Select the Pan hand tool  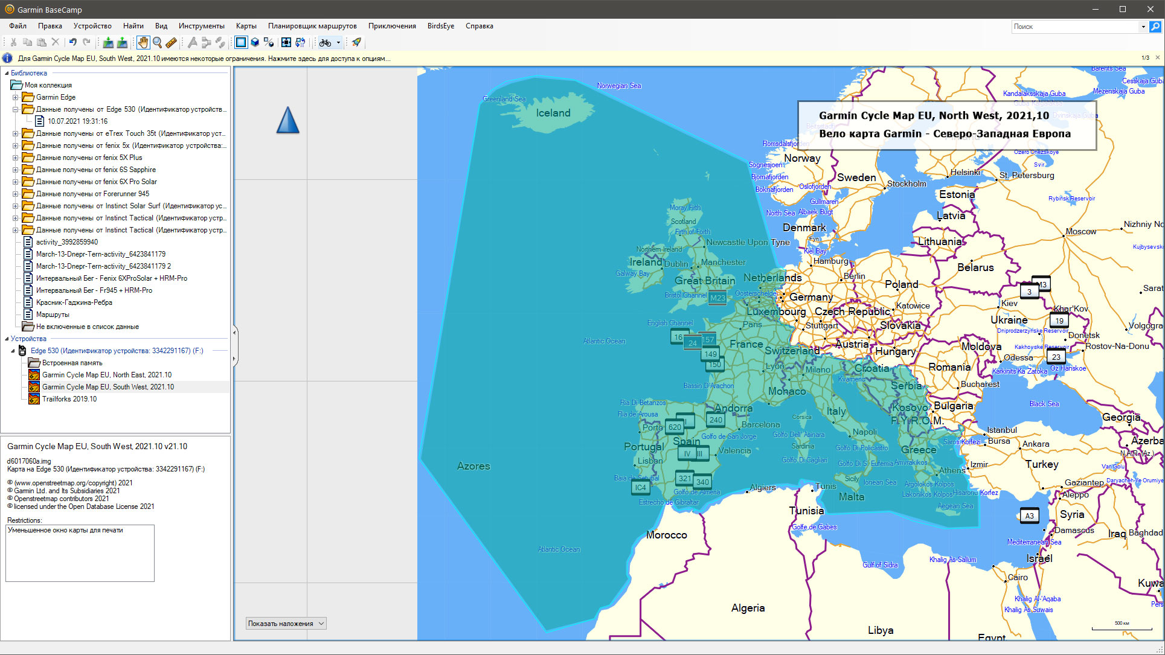(x=143, y=42)
